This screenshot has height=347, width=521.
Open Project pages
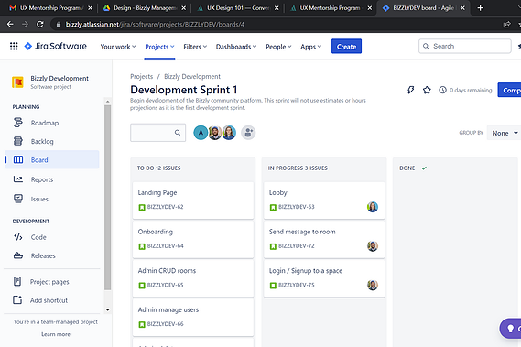coord(49,282)
